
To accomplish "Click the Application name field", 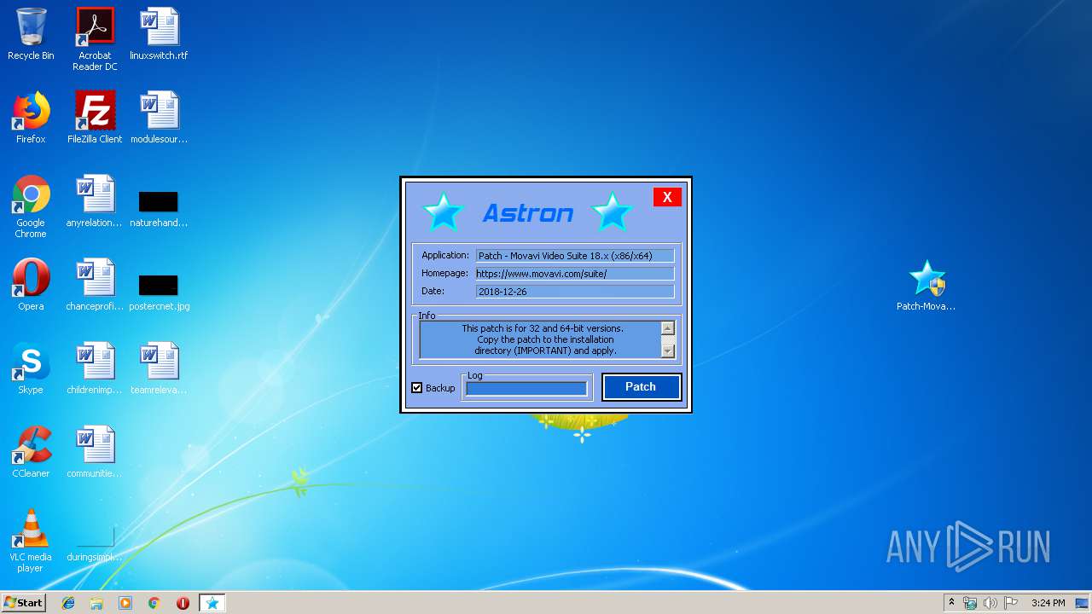I will click(574, 256).
